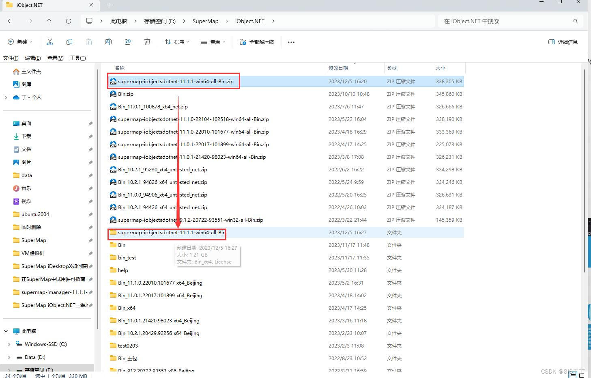
Task: Toggle the 详细信息 details pane
Action: click(563, 42)
